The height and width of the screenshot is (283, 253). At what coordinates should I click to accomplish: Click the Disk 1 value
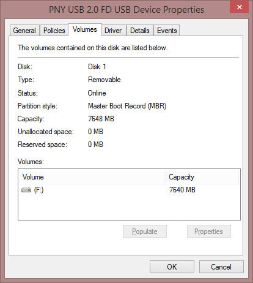click(x=97, y=67)
